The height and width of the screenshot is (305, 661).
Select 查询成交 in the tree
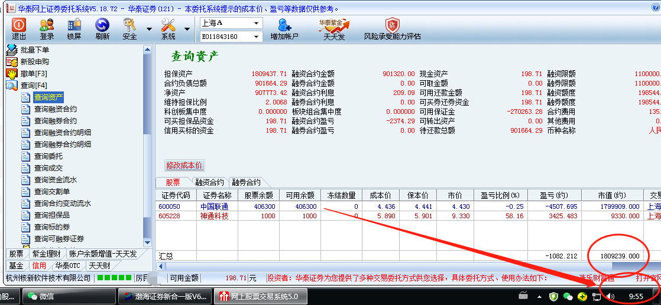point(48,168)
